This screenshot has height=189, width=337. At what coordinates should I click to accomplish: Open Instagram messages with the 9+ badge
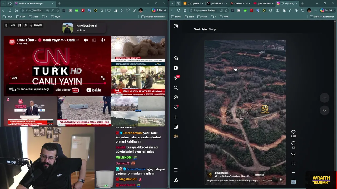click(x=176, y=78)
